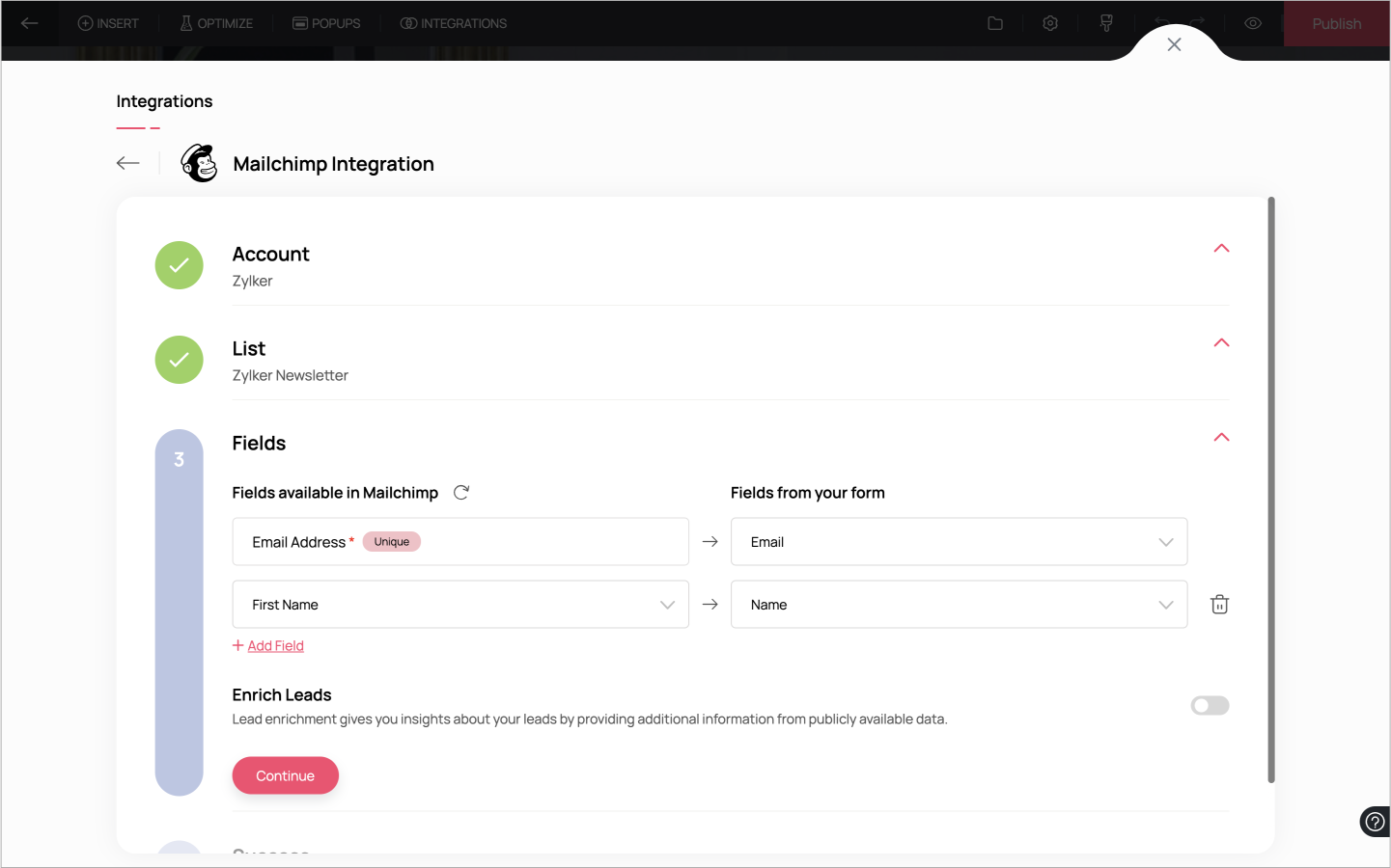The image size is (1391, 868).
Task: Close the Integrations panel with X
Action: coord(1174,44)
